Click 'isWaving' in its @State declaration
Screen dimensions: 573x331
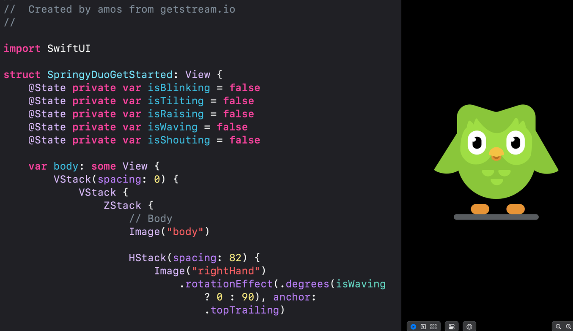173,127
